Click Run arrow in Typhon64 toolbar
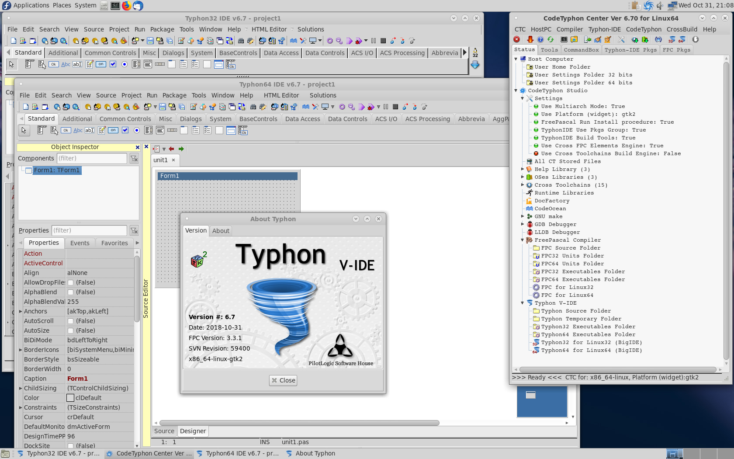The width and height of the screenshot is (734, 459). (362, 107)
